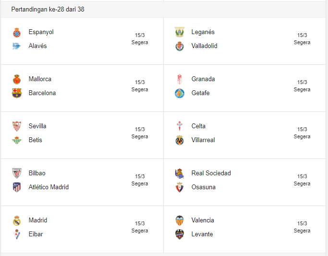The width and height of the screenshot is (328, 256).
Task: Click the Betis club crest icon
Action: pyautogui.click(x=17, y=140)
